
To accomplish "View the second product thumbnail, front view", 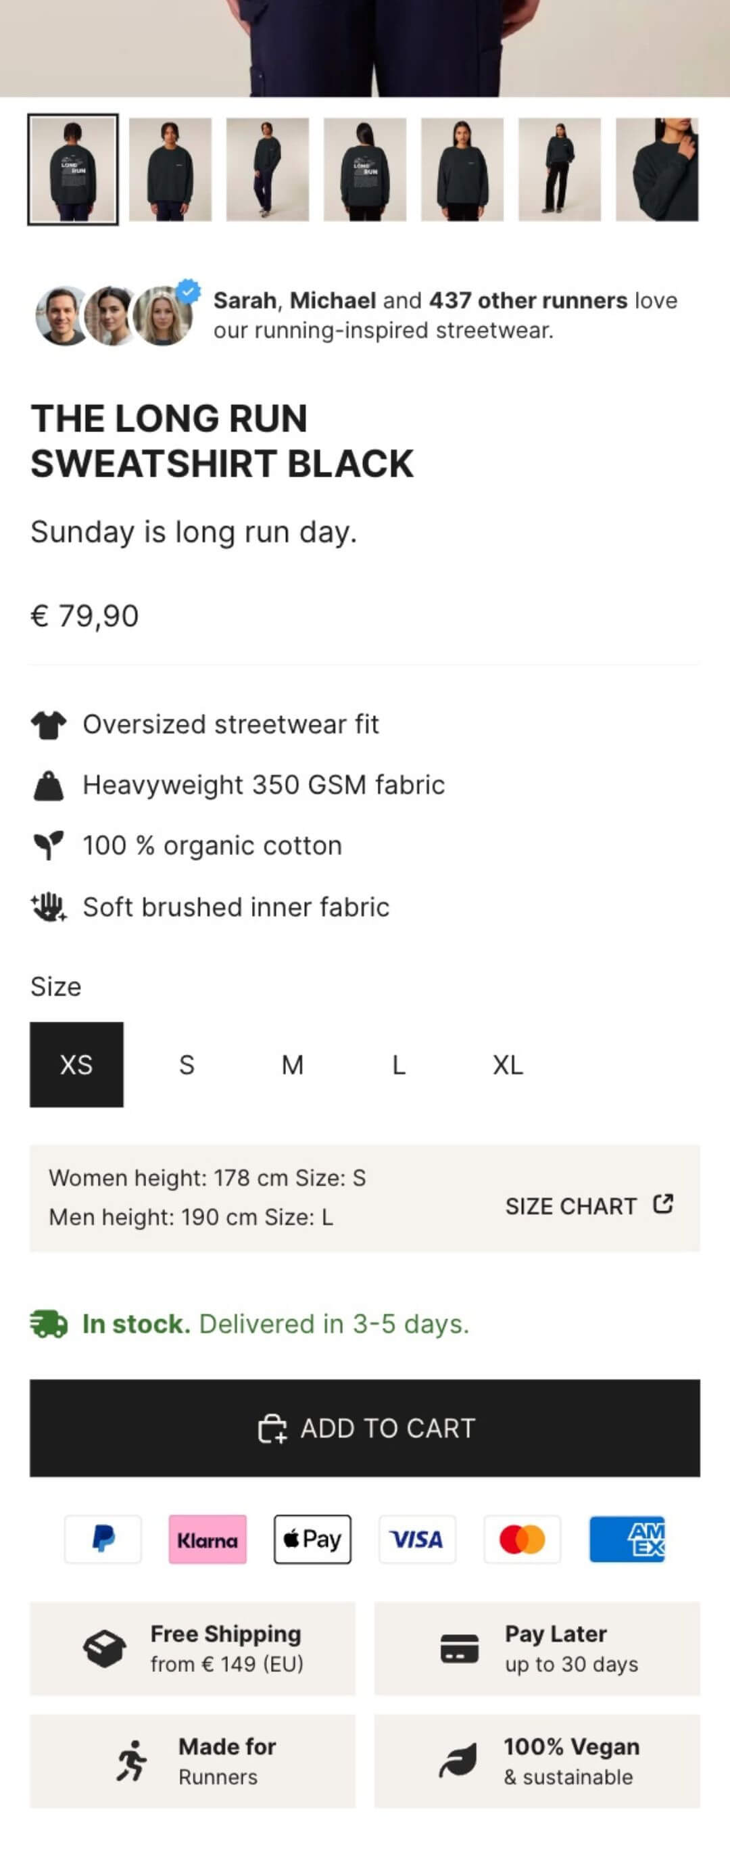I will (170, 170).
